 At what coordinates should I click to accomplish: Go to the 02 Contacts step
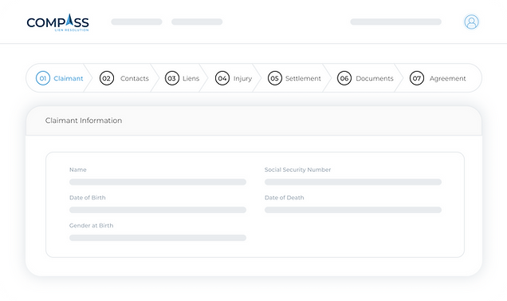[x=124, y=78]
